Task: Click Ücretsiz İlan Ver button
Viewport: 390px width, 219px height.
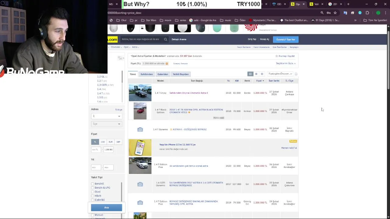Action: [285, 40]
